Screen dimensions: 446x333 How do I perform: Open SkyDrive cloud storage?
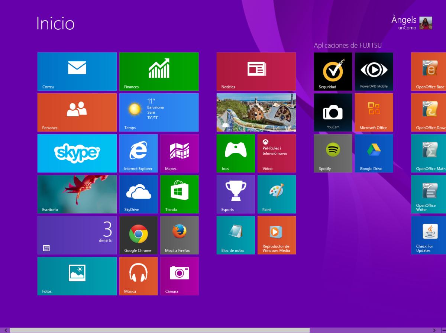[138, 194]
